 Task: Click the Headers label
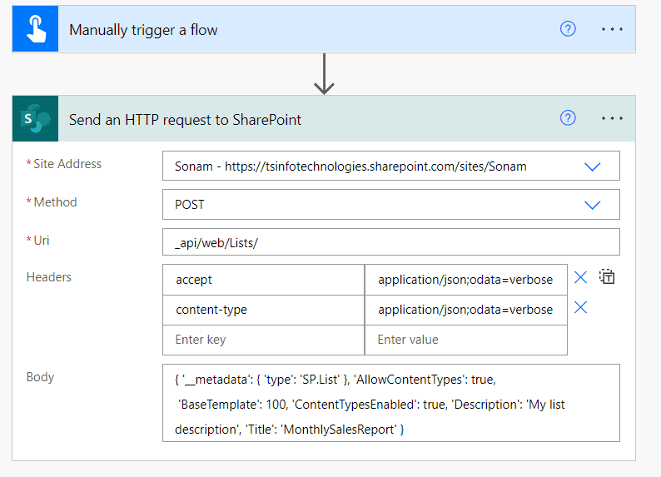pos(49,277)
